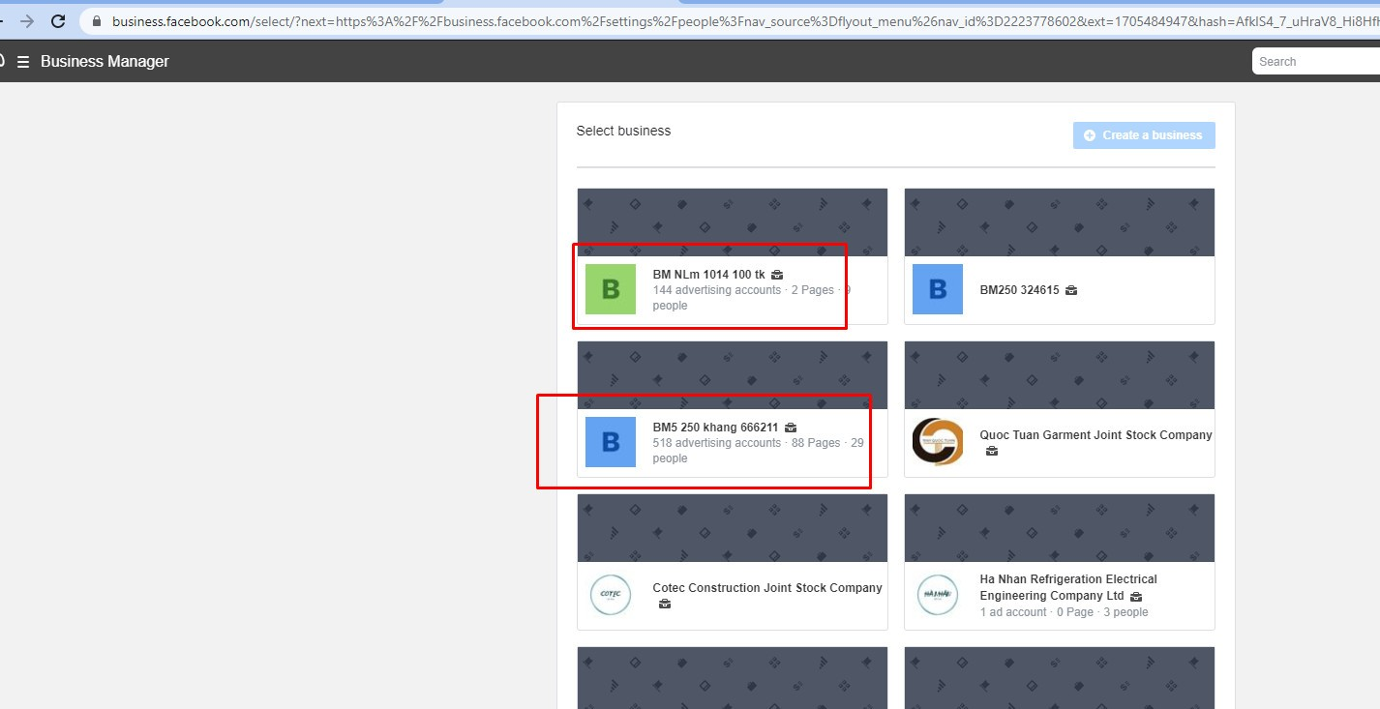Click the briefcase icon next to BM5 250 khang 666211
1380x709 pixels.
pos(791,428)
